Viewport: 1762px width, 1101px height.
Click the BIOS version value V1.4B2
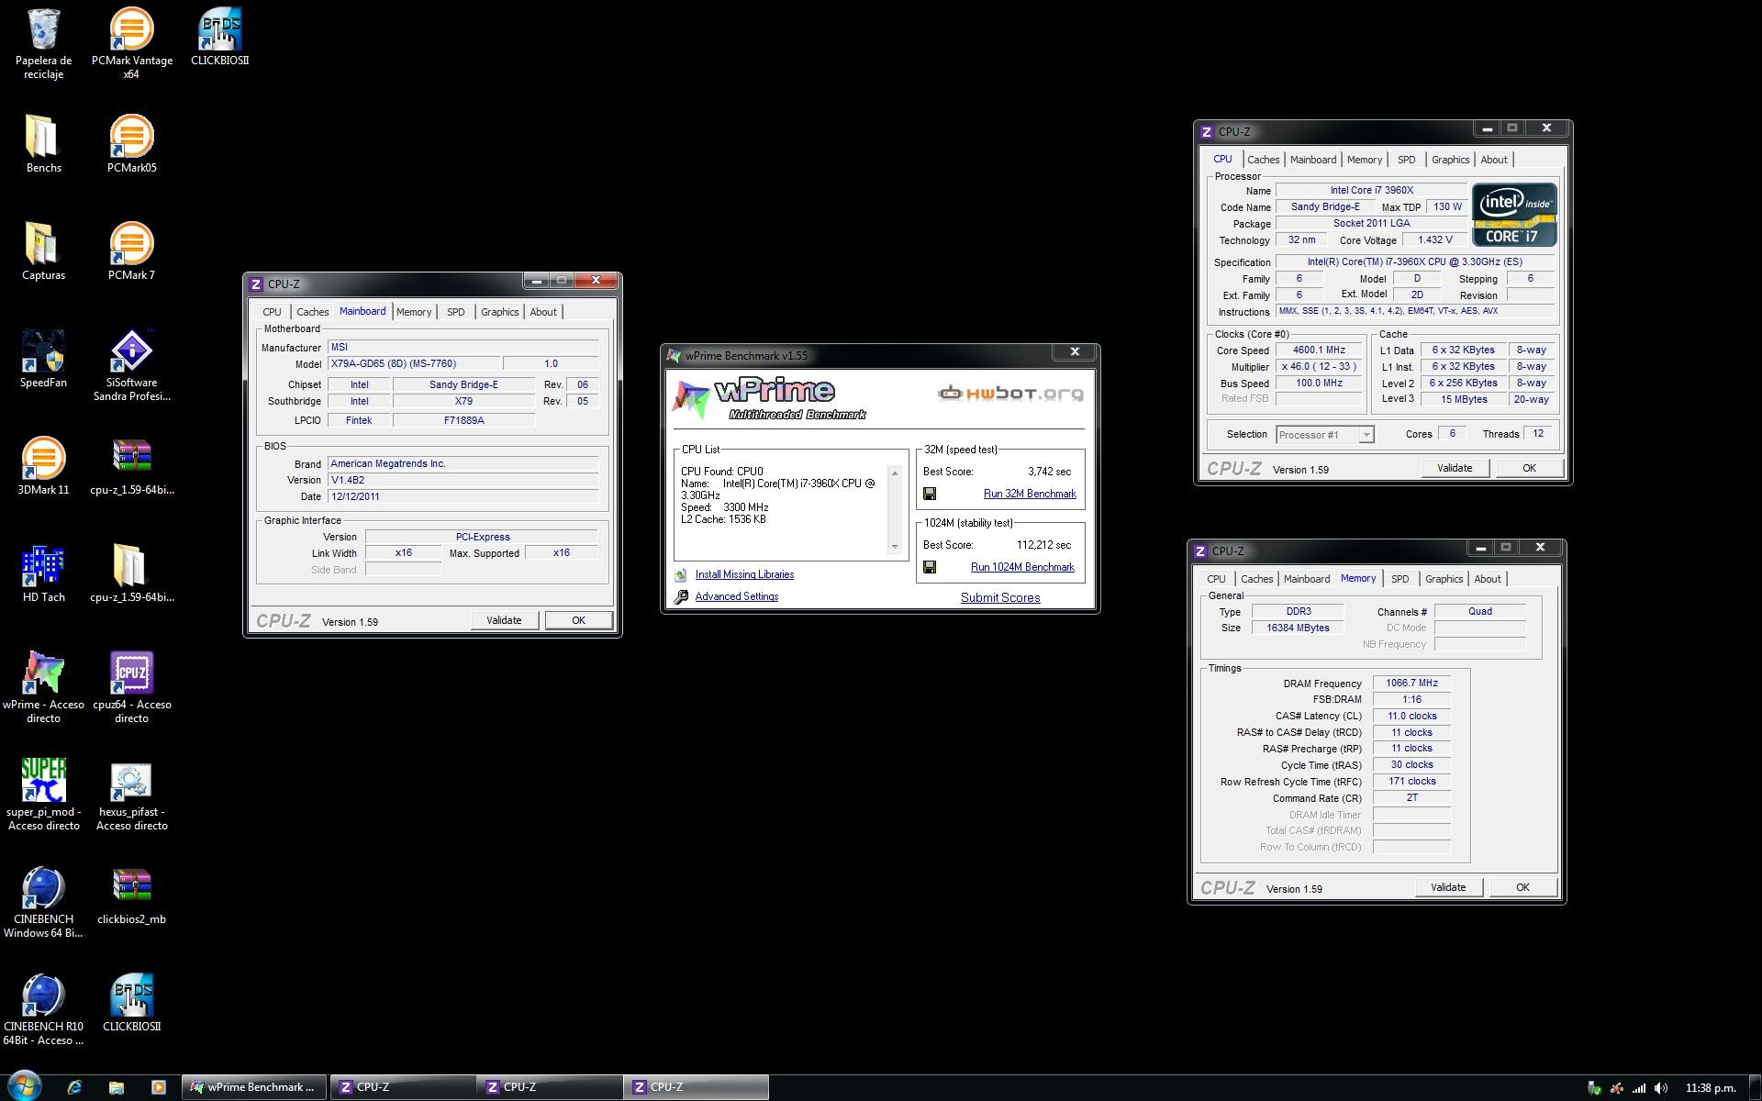click(463, 480)
